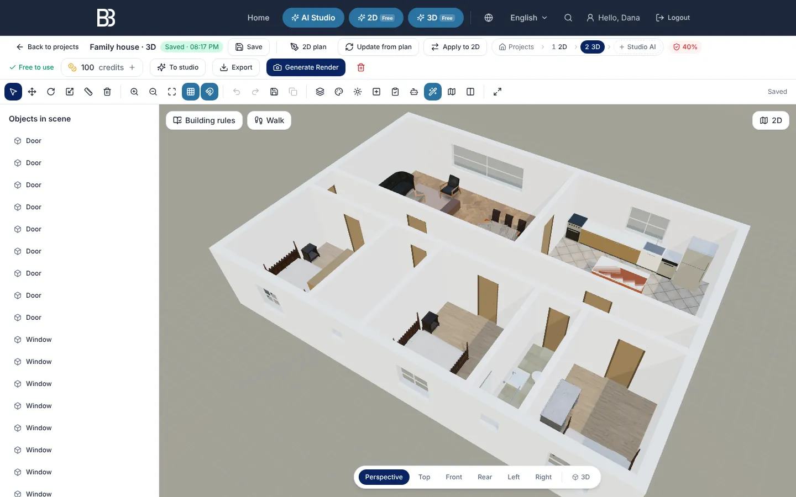The width and height of the screenshot is (796, 497).
Task: Zoom out of the 3D scene
Action: (153, 92)
